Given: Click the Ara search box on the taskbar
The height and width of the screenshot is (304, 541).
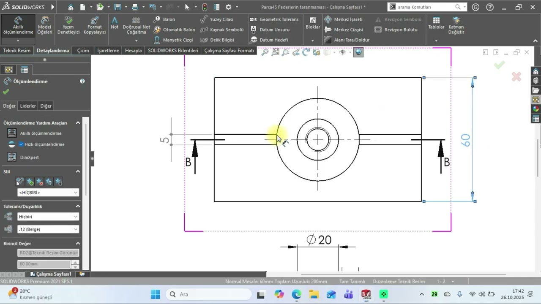Looking at the screenshot, I should pos(209,294).
